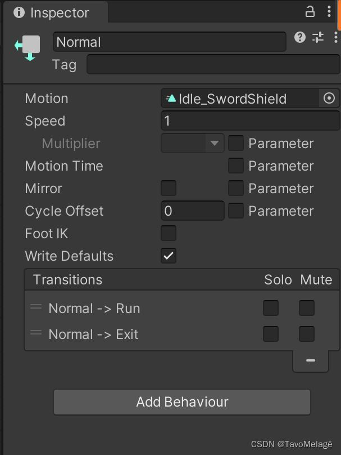Image resolution: width=341 pixels, height=455 pixels.
Task: Click the drag handle for Normal -> Run
Action: 36,307
